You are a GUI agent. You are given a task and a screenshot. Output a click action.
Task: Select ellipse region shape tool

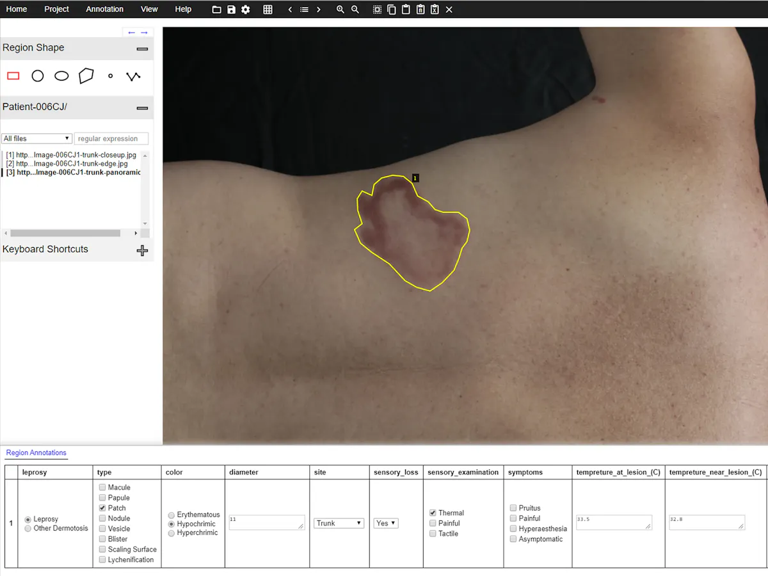tap(61, 76)
